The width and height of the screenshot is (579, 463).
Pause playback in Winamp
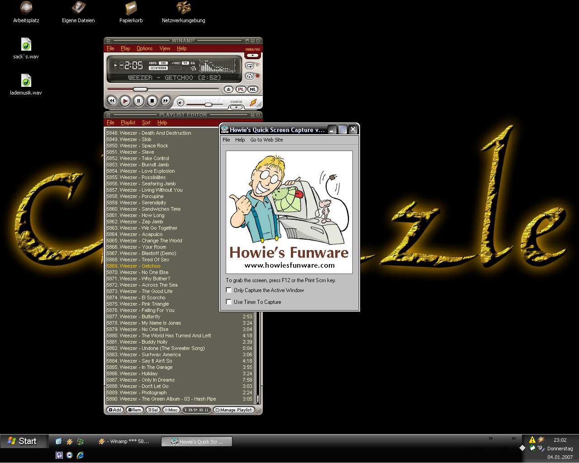pos(139,101)
